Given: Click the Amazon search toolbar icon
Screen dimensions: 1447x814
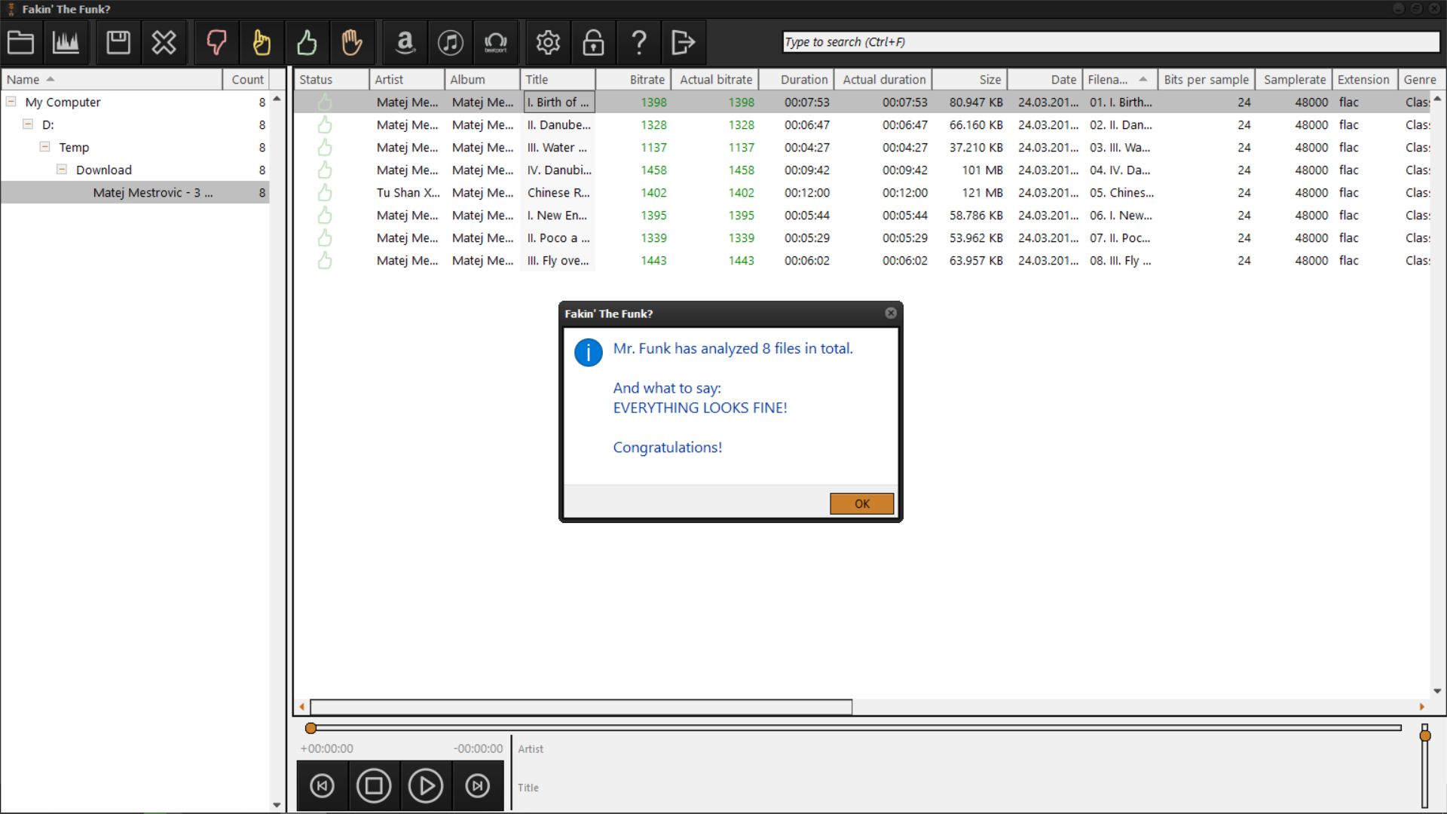Looking at the screenshot, I should 405,42.
